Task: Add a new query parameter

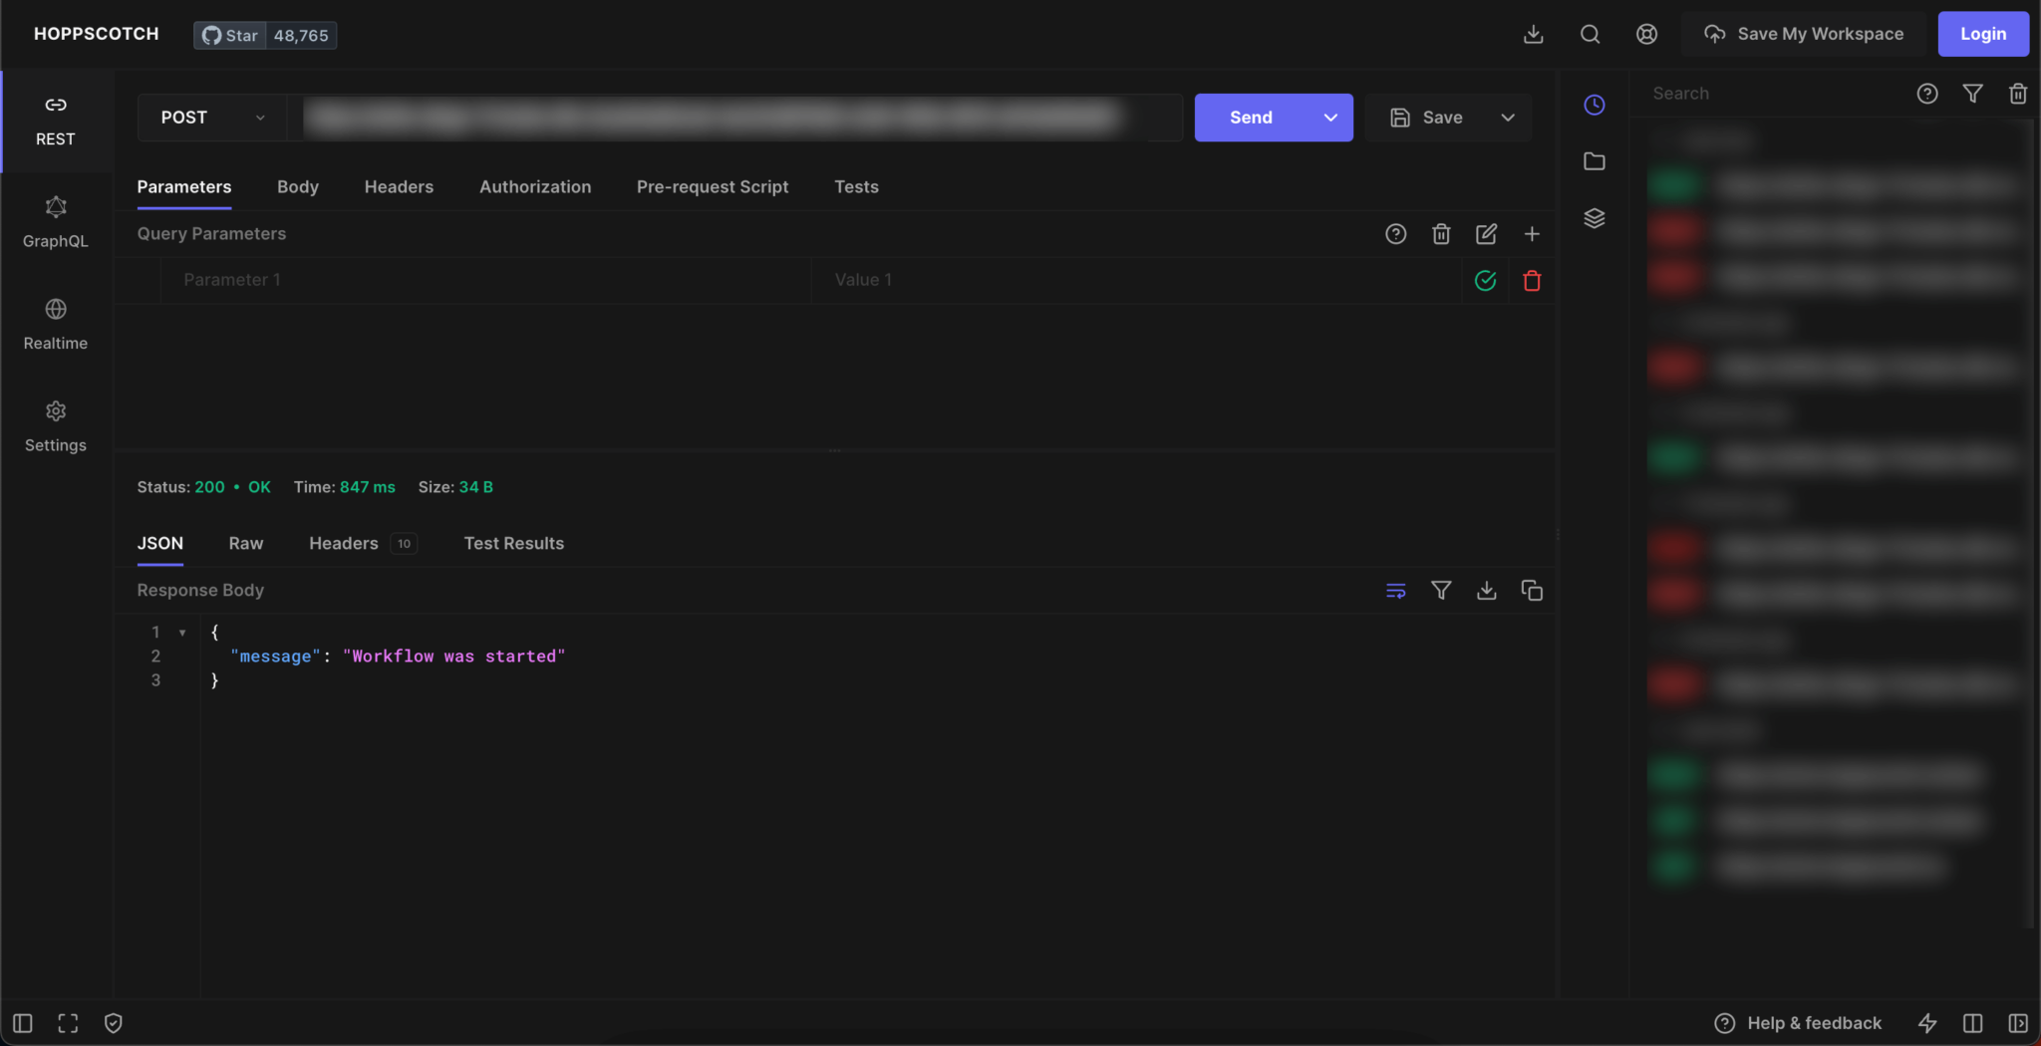Action: [x=1532, y=234]
